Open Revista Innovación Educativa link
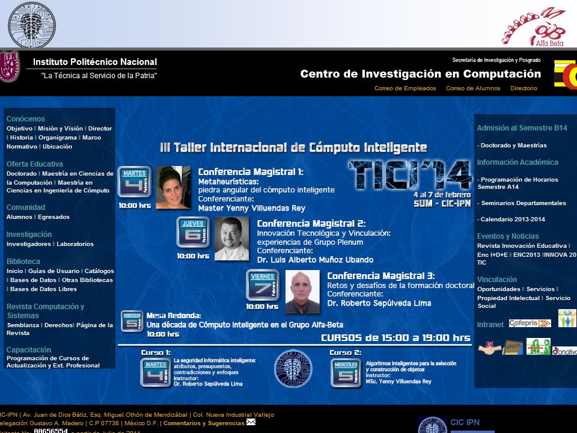 pyautogui.click(x=522, y=245)
